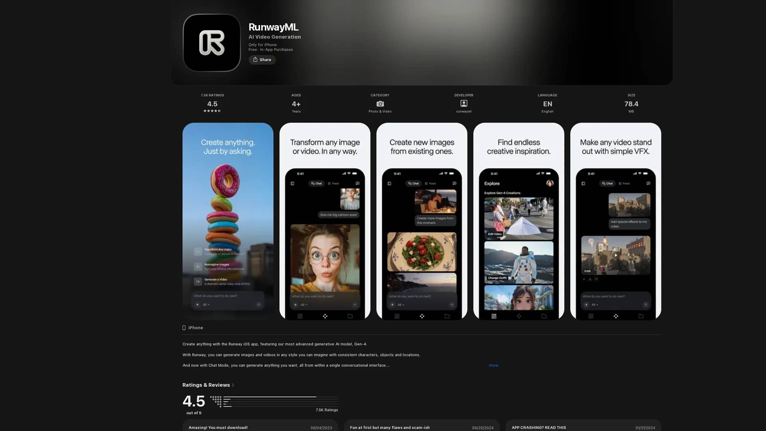Click play icon in fifth screenshot video
The width and height of the screenshot is (766, 431).
pos(616,255)
